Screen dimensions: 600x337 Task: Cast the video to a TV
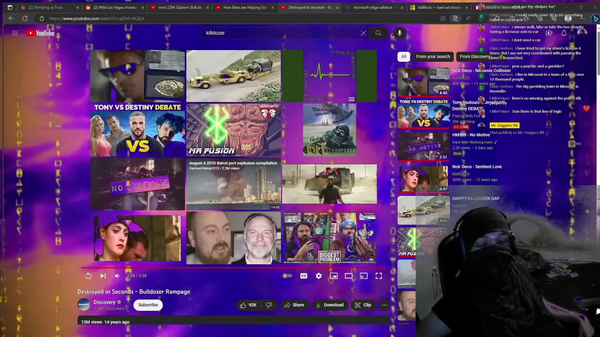pyautogui.click(x=364, y=276)
